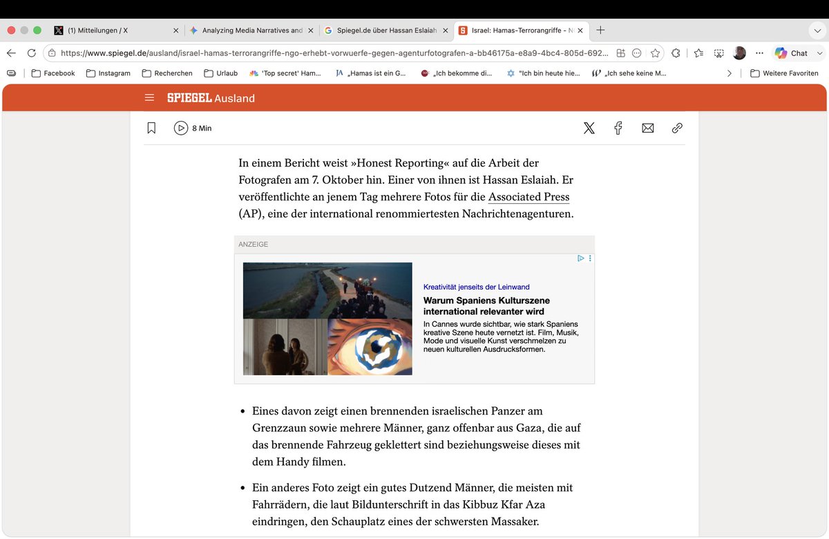
Task: Share the article on X
Action: point(589,128)
